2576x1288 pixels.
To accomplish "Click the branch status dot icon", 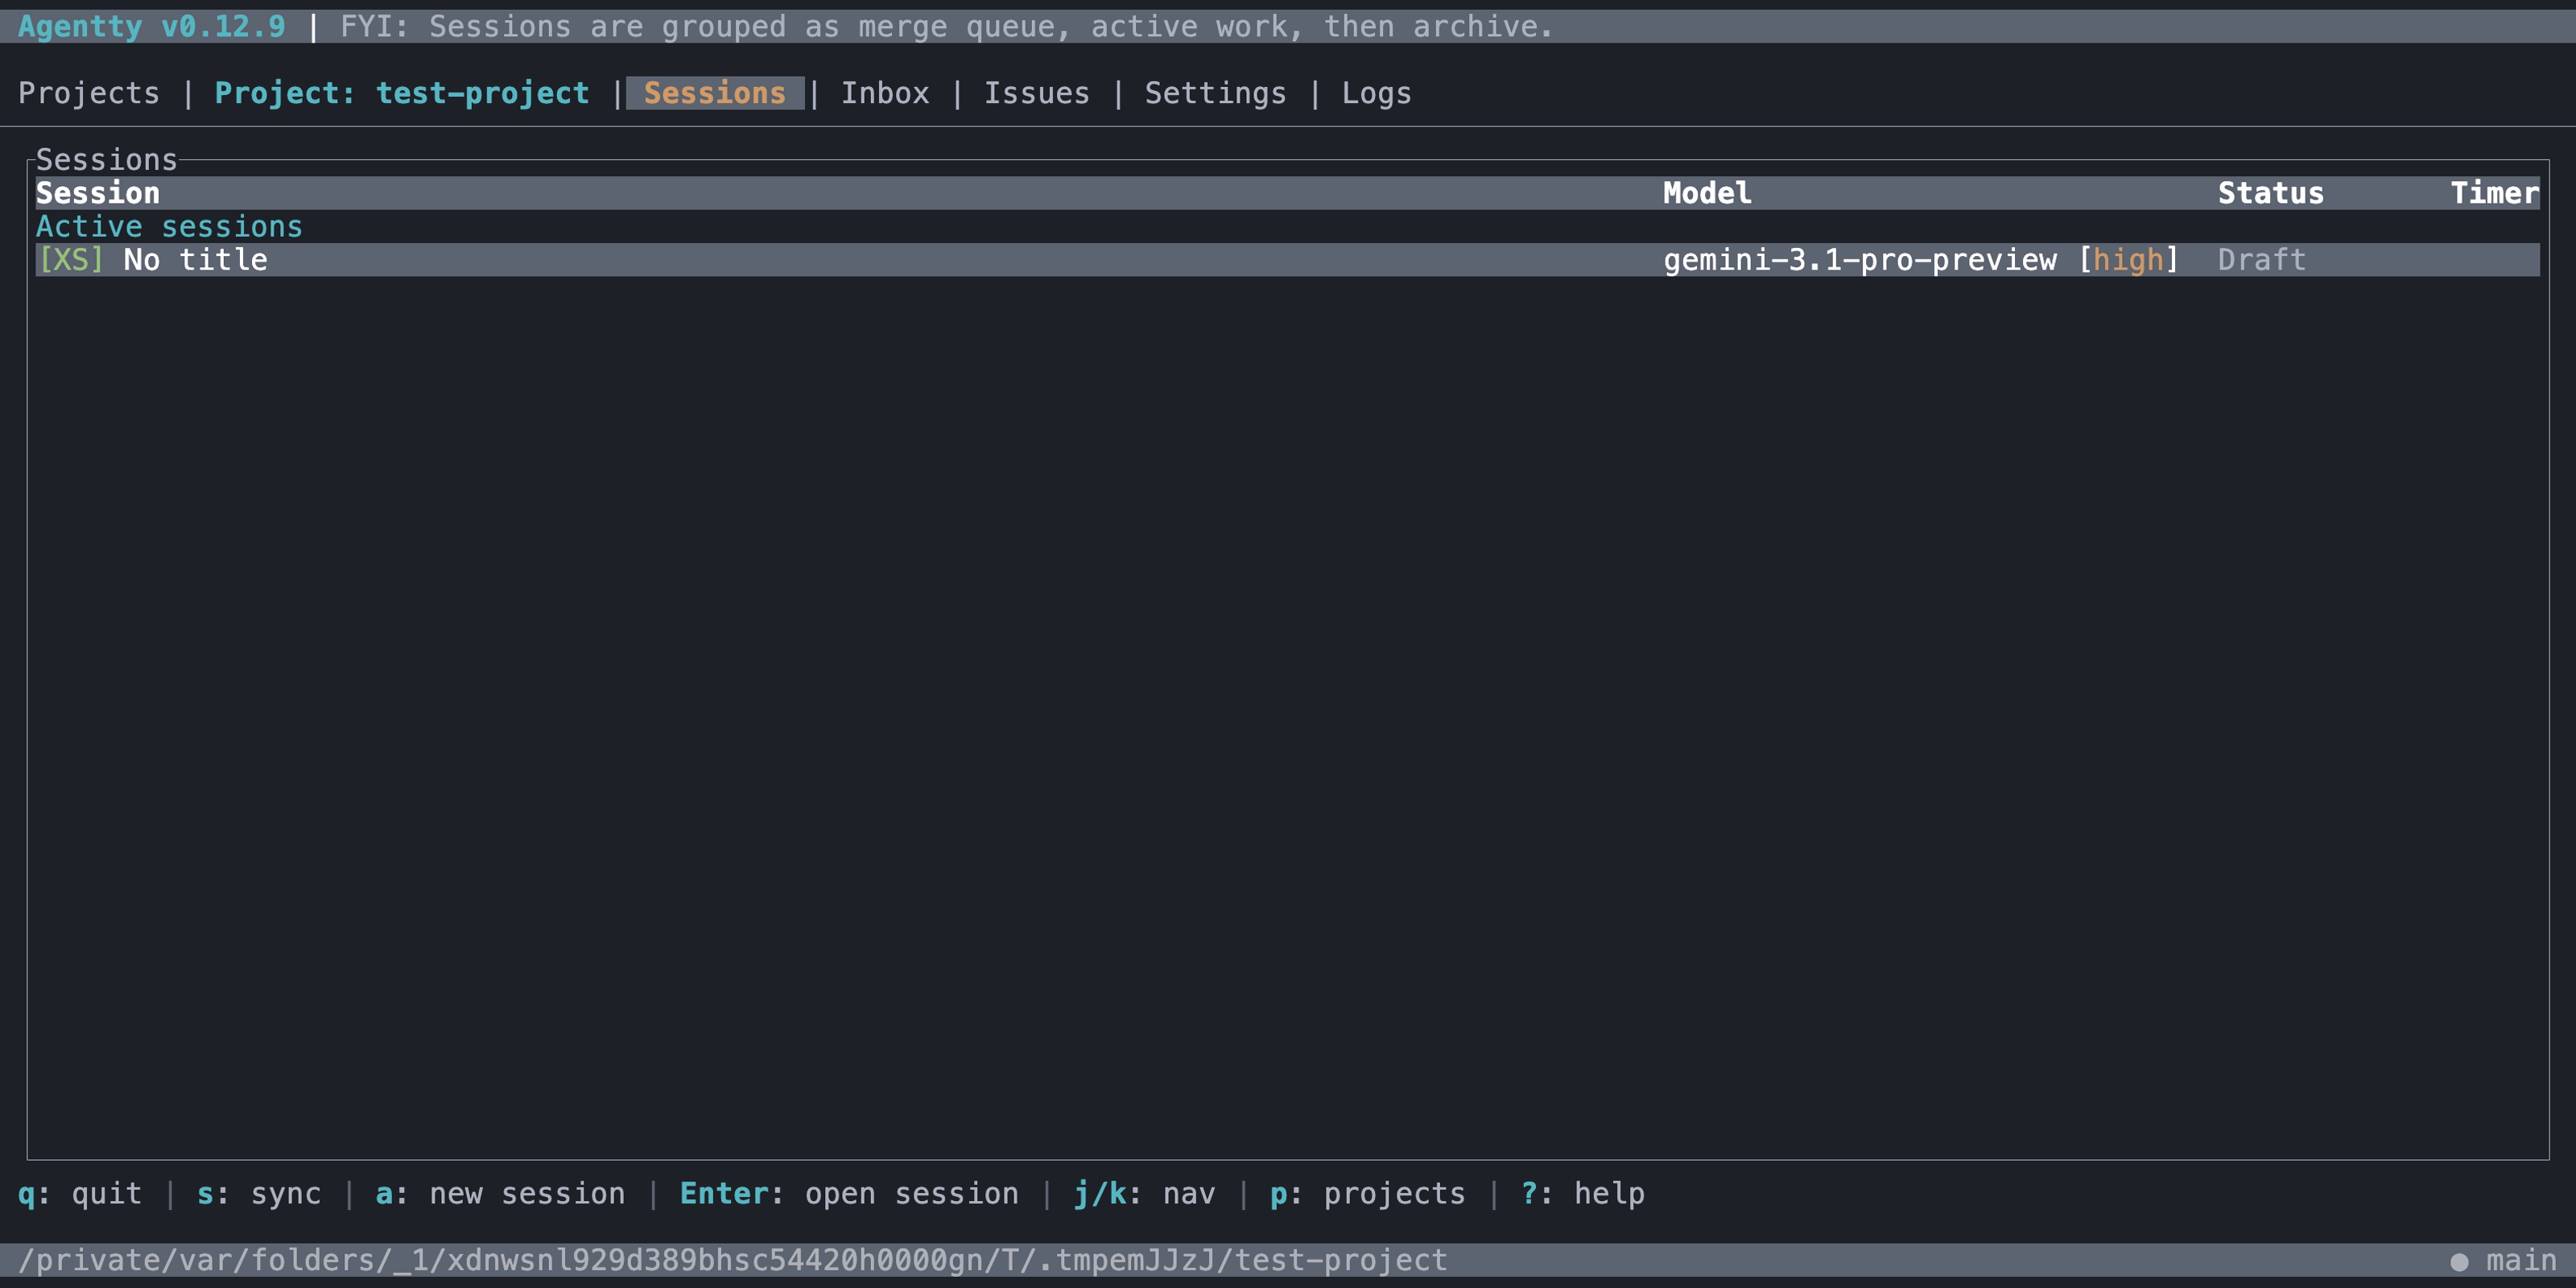I will pos(2459,1262).
